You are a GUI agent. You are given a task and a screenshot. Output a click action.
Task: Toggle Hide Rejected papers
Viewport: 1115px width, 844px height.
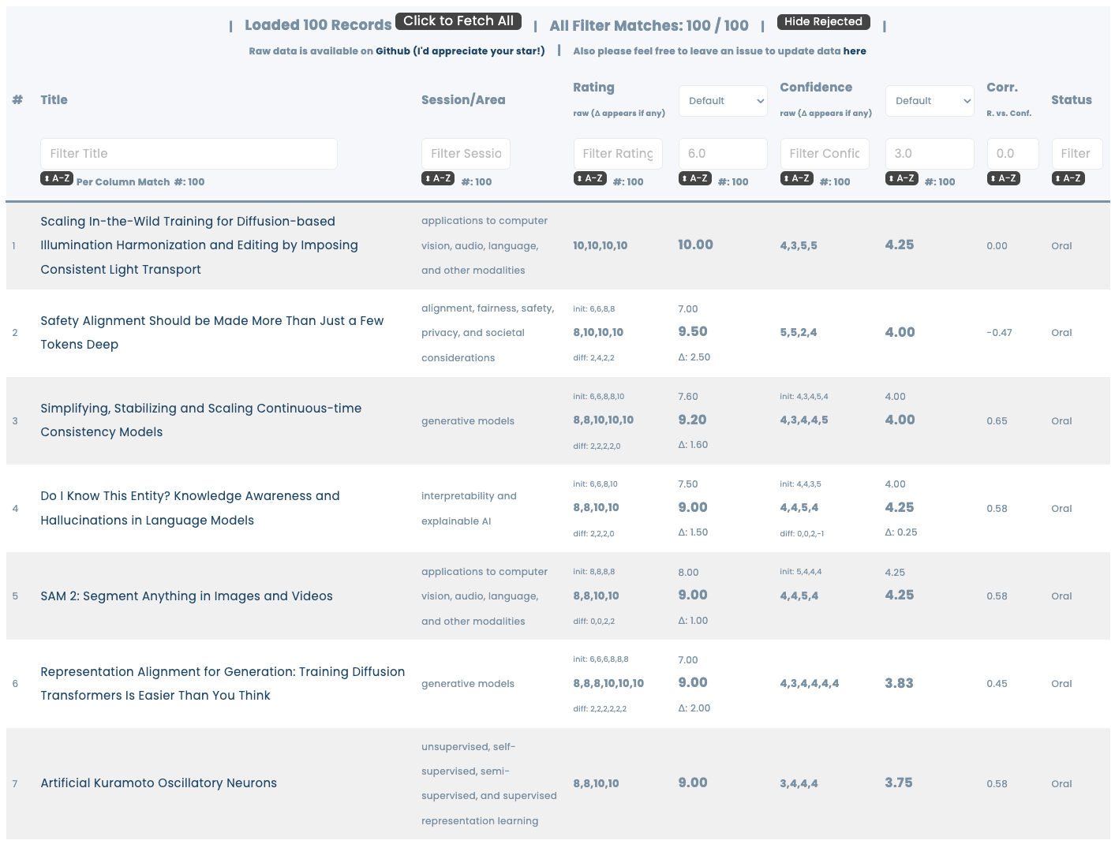[823, 22]
